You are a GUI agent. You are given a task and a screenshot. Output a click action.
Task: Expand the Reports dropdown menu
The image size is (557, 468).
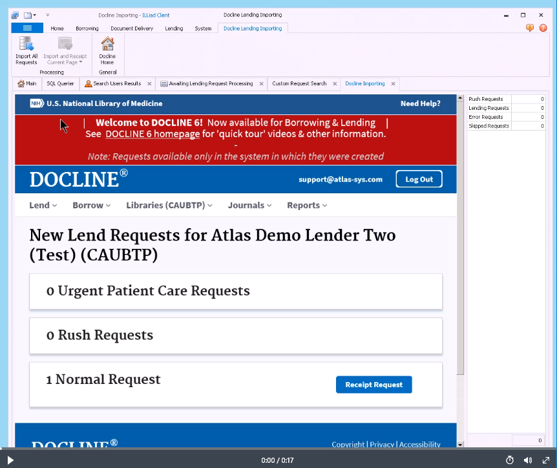308,206
